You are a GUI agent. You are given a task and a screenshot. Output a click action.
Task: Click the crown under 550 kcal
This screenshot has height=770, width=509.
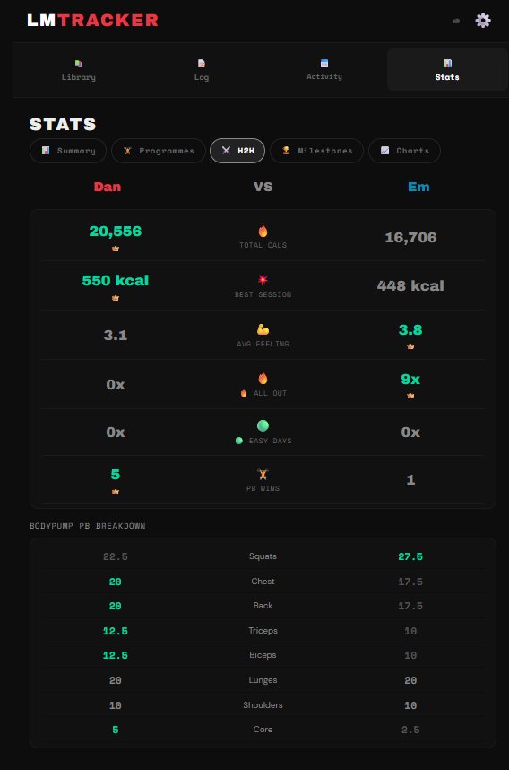click(116, 298)
